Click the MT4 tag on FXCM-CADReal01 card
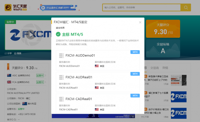200x122 pixels. point(135,96)
